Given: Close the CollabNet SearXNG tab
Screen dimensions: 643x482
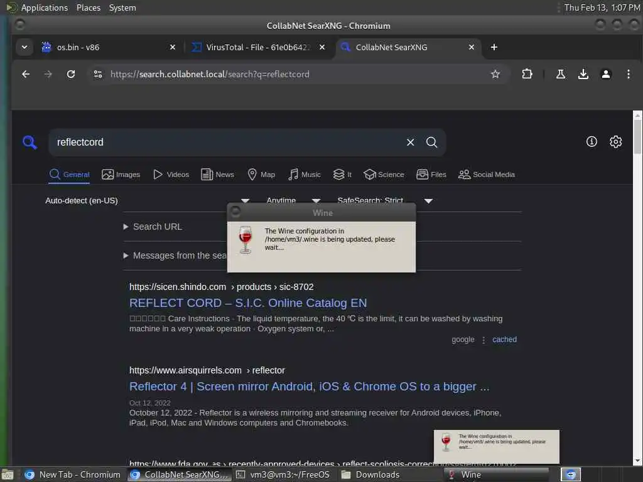Looking at the screenshot, I should (x=472, y=47).
